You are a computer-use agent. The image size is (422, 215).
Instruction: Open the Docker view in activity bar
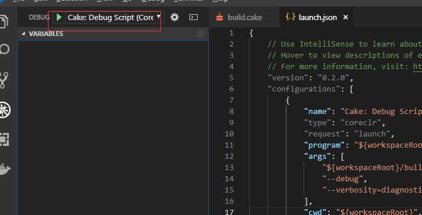coord(5,169)
